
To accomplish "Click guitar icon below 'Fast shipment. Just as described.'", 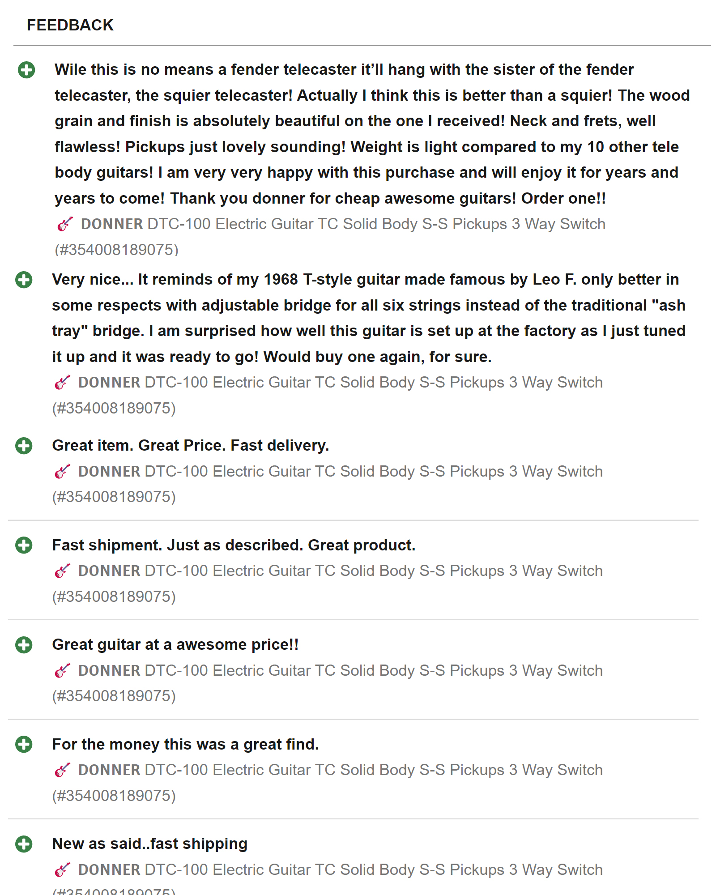I will pyautogui.click(x=62, y=571).
